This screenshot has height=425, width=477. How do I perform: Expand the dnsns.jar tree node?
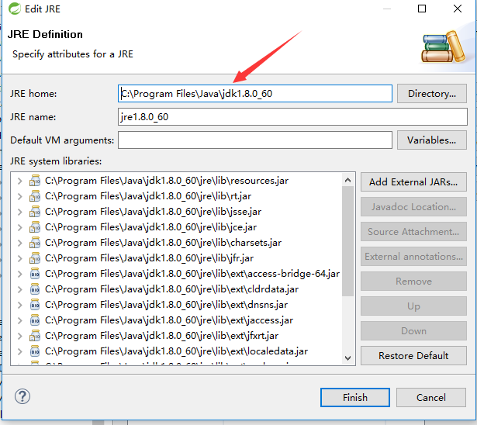[20, 305]
